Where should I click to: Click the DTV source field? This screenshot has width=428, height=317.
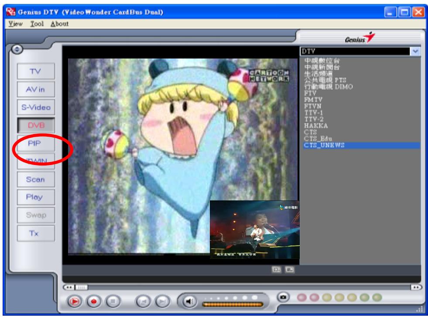point(355,51)
